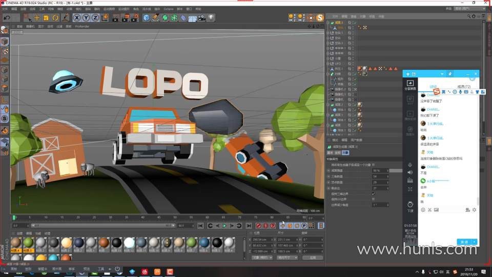Image resolution: width=492 pixels, height=277 pixels.
Task: Click the red record keyframe button
Action: click(259, 226)
